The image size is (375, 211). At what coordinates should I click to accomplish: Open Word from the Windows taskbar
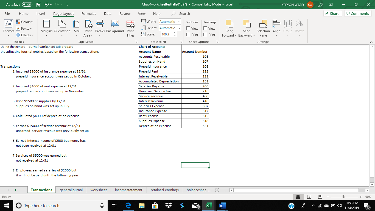tap(222, 206)
